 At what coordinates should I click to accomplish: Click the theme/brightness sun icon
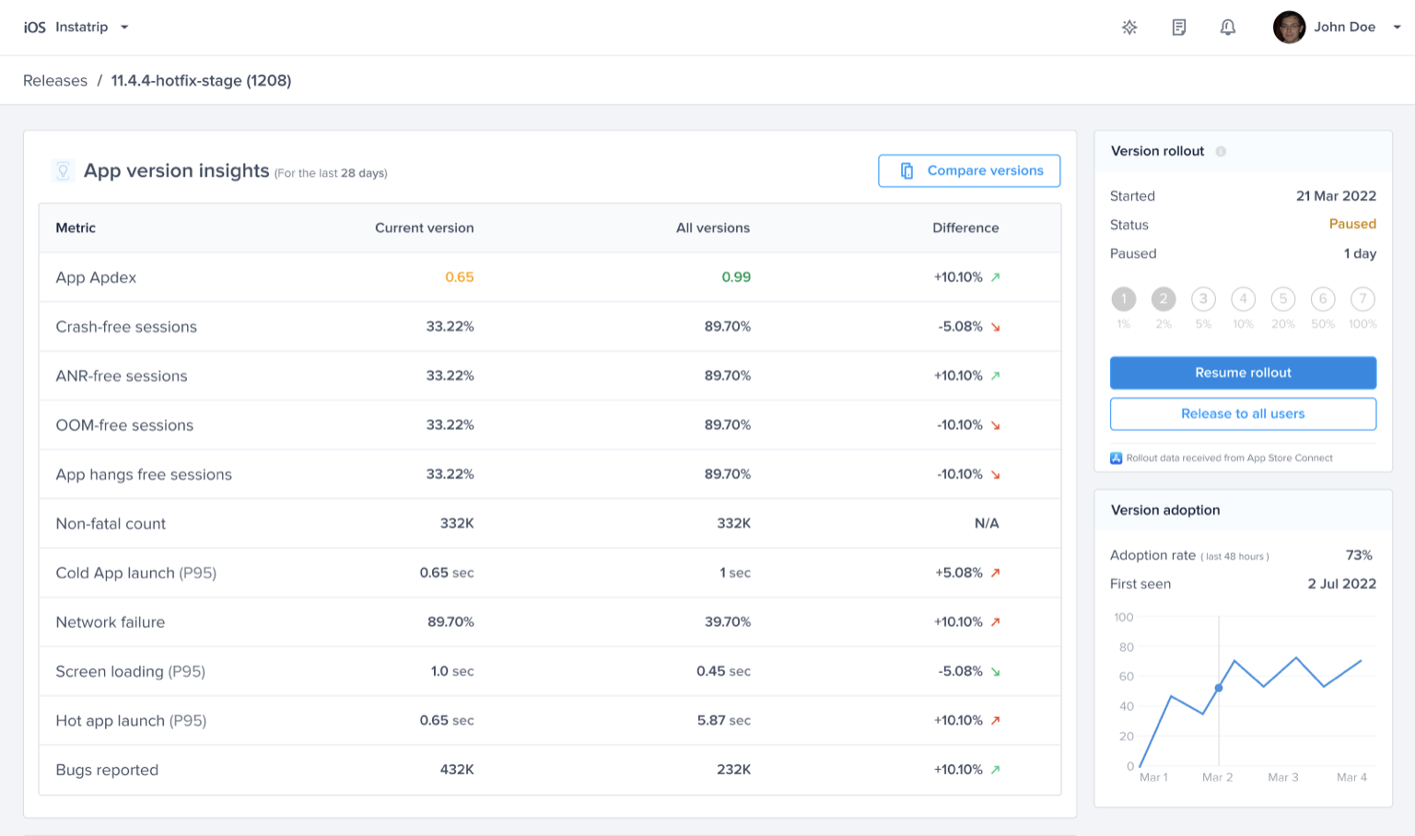[1129, 28]
